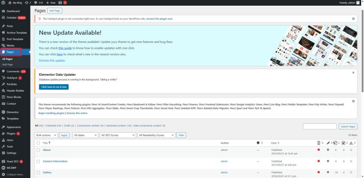Close the Elementor Data Updater notice

coord(353,73)
